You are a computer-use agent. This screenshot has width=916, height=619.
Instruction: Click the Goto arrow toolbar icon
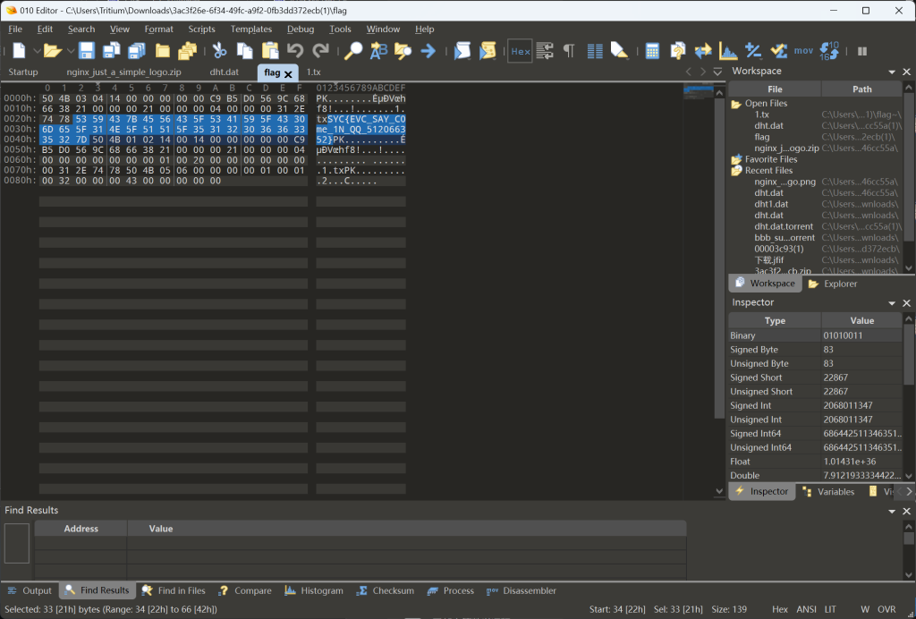[428, 51]
